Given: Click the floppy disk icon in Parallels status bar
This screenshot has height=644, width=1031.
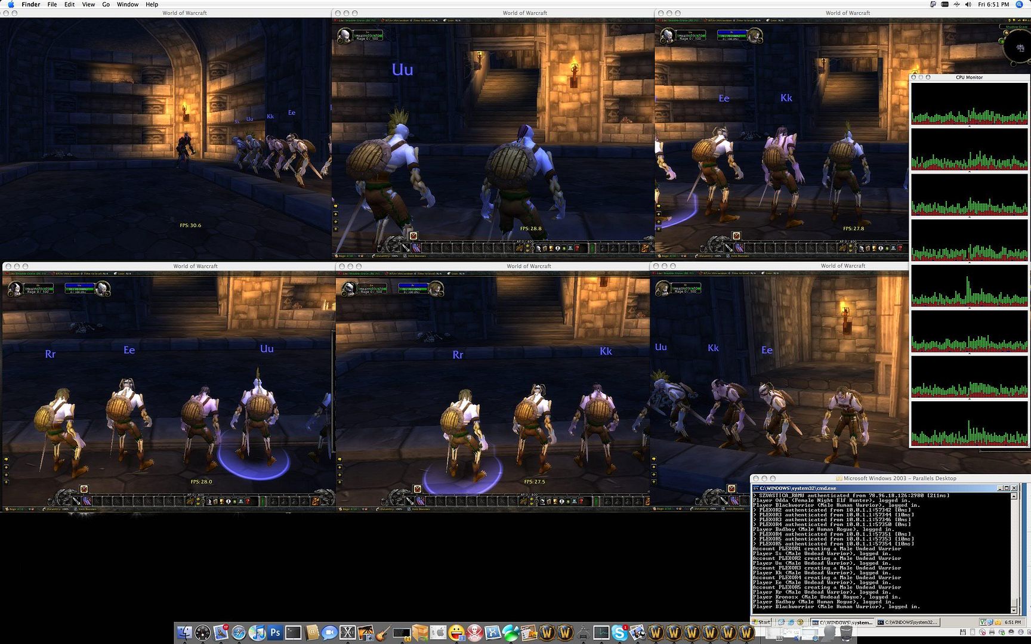Looking at the screenshot, I should [x=963, y=631].
